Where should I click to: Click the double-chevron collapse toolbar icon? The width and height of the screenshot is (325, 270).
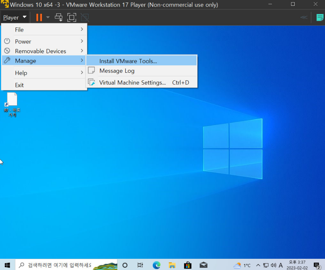click(x=304, y=17)
